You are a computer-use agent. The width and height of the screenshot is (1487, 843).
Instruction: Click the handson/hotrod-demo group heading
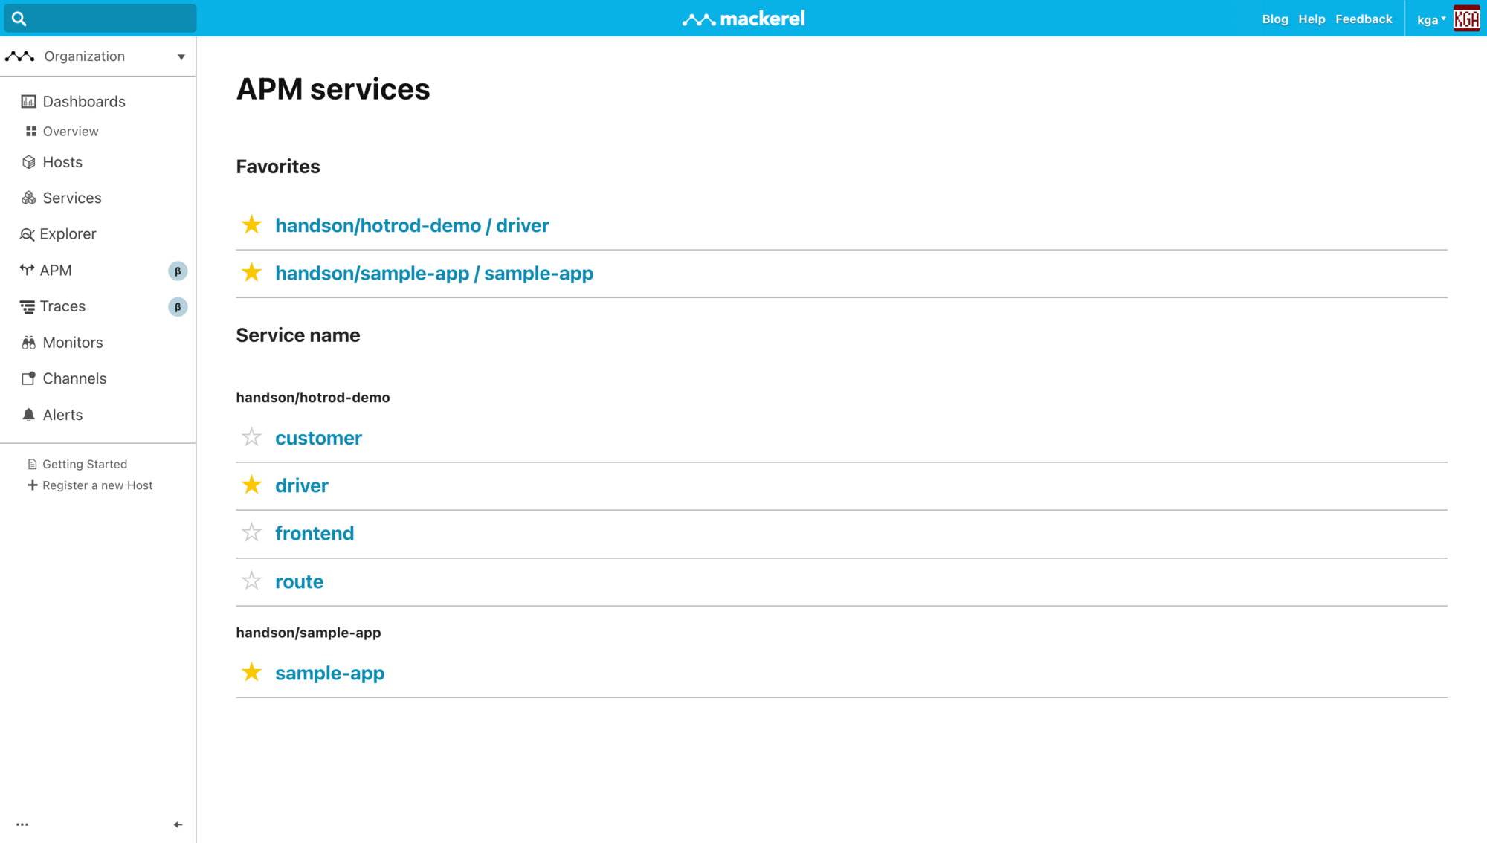(x=313, y=398)
